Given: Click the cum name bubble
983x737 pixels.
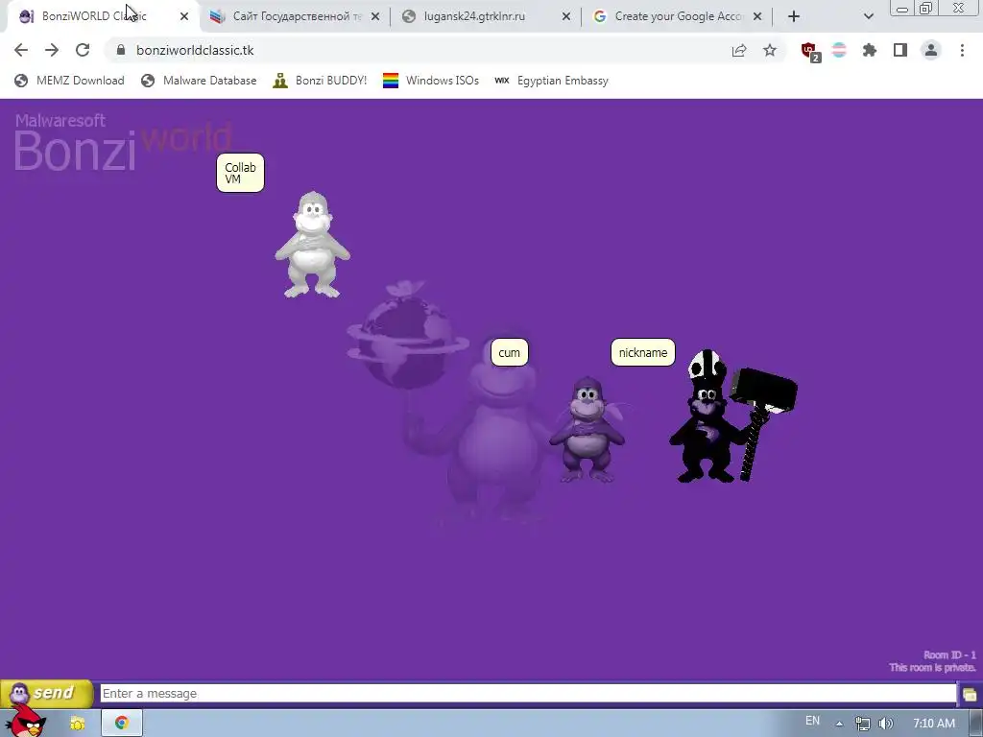Looking at the screenshot, I should point(509,352).
